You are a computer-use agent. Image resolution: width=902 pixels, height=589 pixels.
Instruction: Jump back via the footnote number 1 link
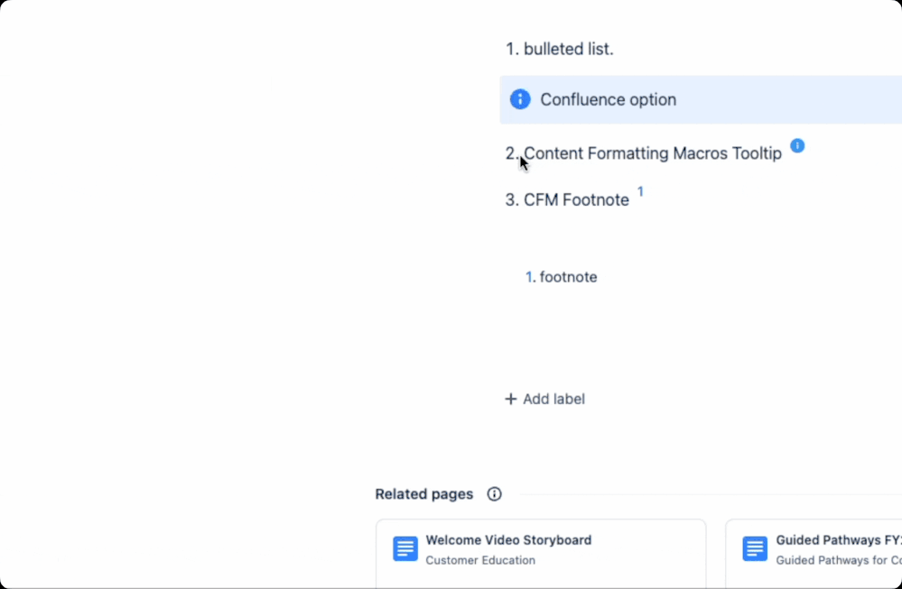tap(530, 277)
